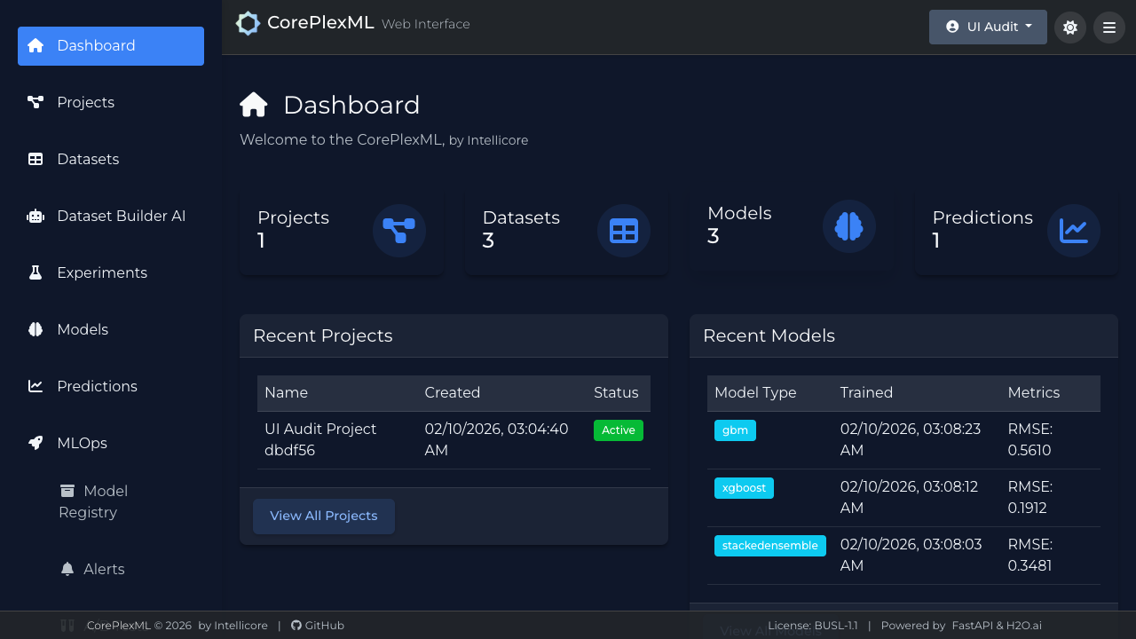Open the UI Audit Project dbdf56 row
Image resolution: width=1136 pixels, height=639 pixels.
tap(320, 439)
